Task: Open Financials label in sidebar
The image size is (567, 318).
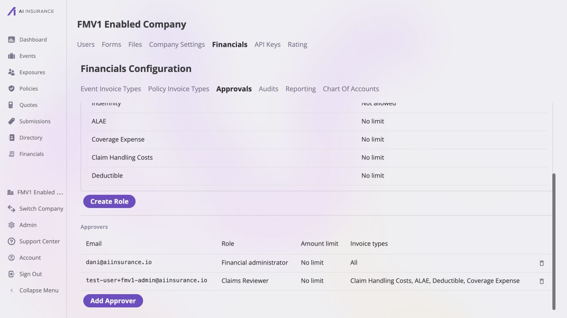Action: point(31,154)
